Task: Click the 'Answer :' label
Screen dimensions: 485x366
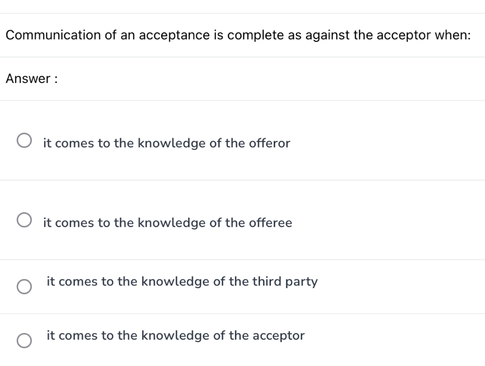Action: pyautogui.click(x=26, y=79)
